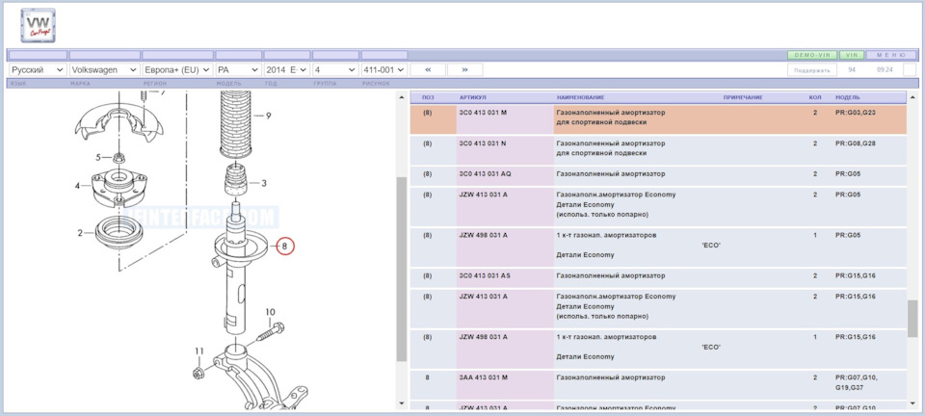
Task: Click the VW Car Port logo icon
Action: coord(39,25)
